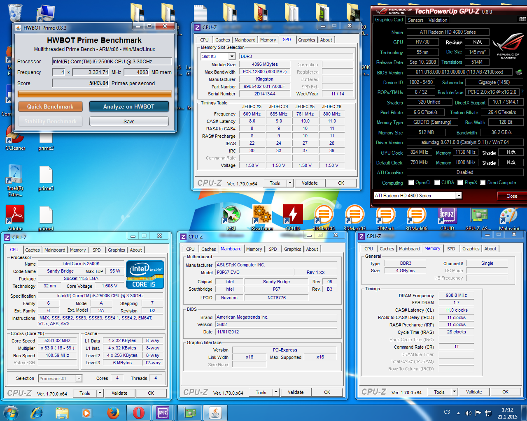Switch to the CPU-Z taskbar button
This screenshot has width=527, height=421.
click(x=163, y=413)
